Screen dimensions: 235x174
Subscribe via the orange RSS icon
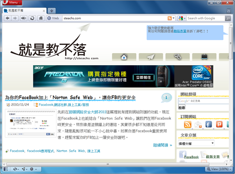click(x=188, y=124)
